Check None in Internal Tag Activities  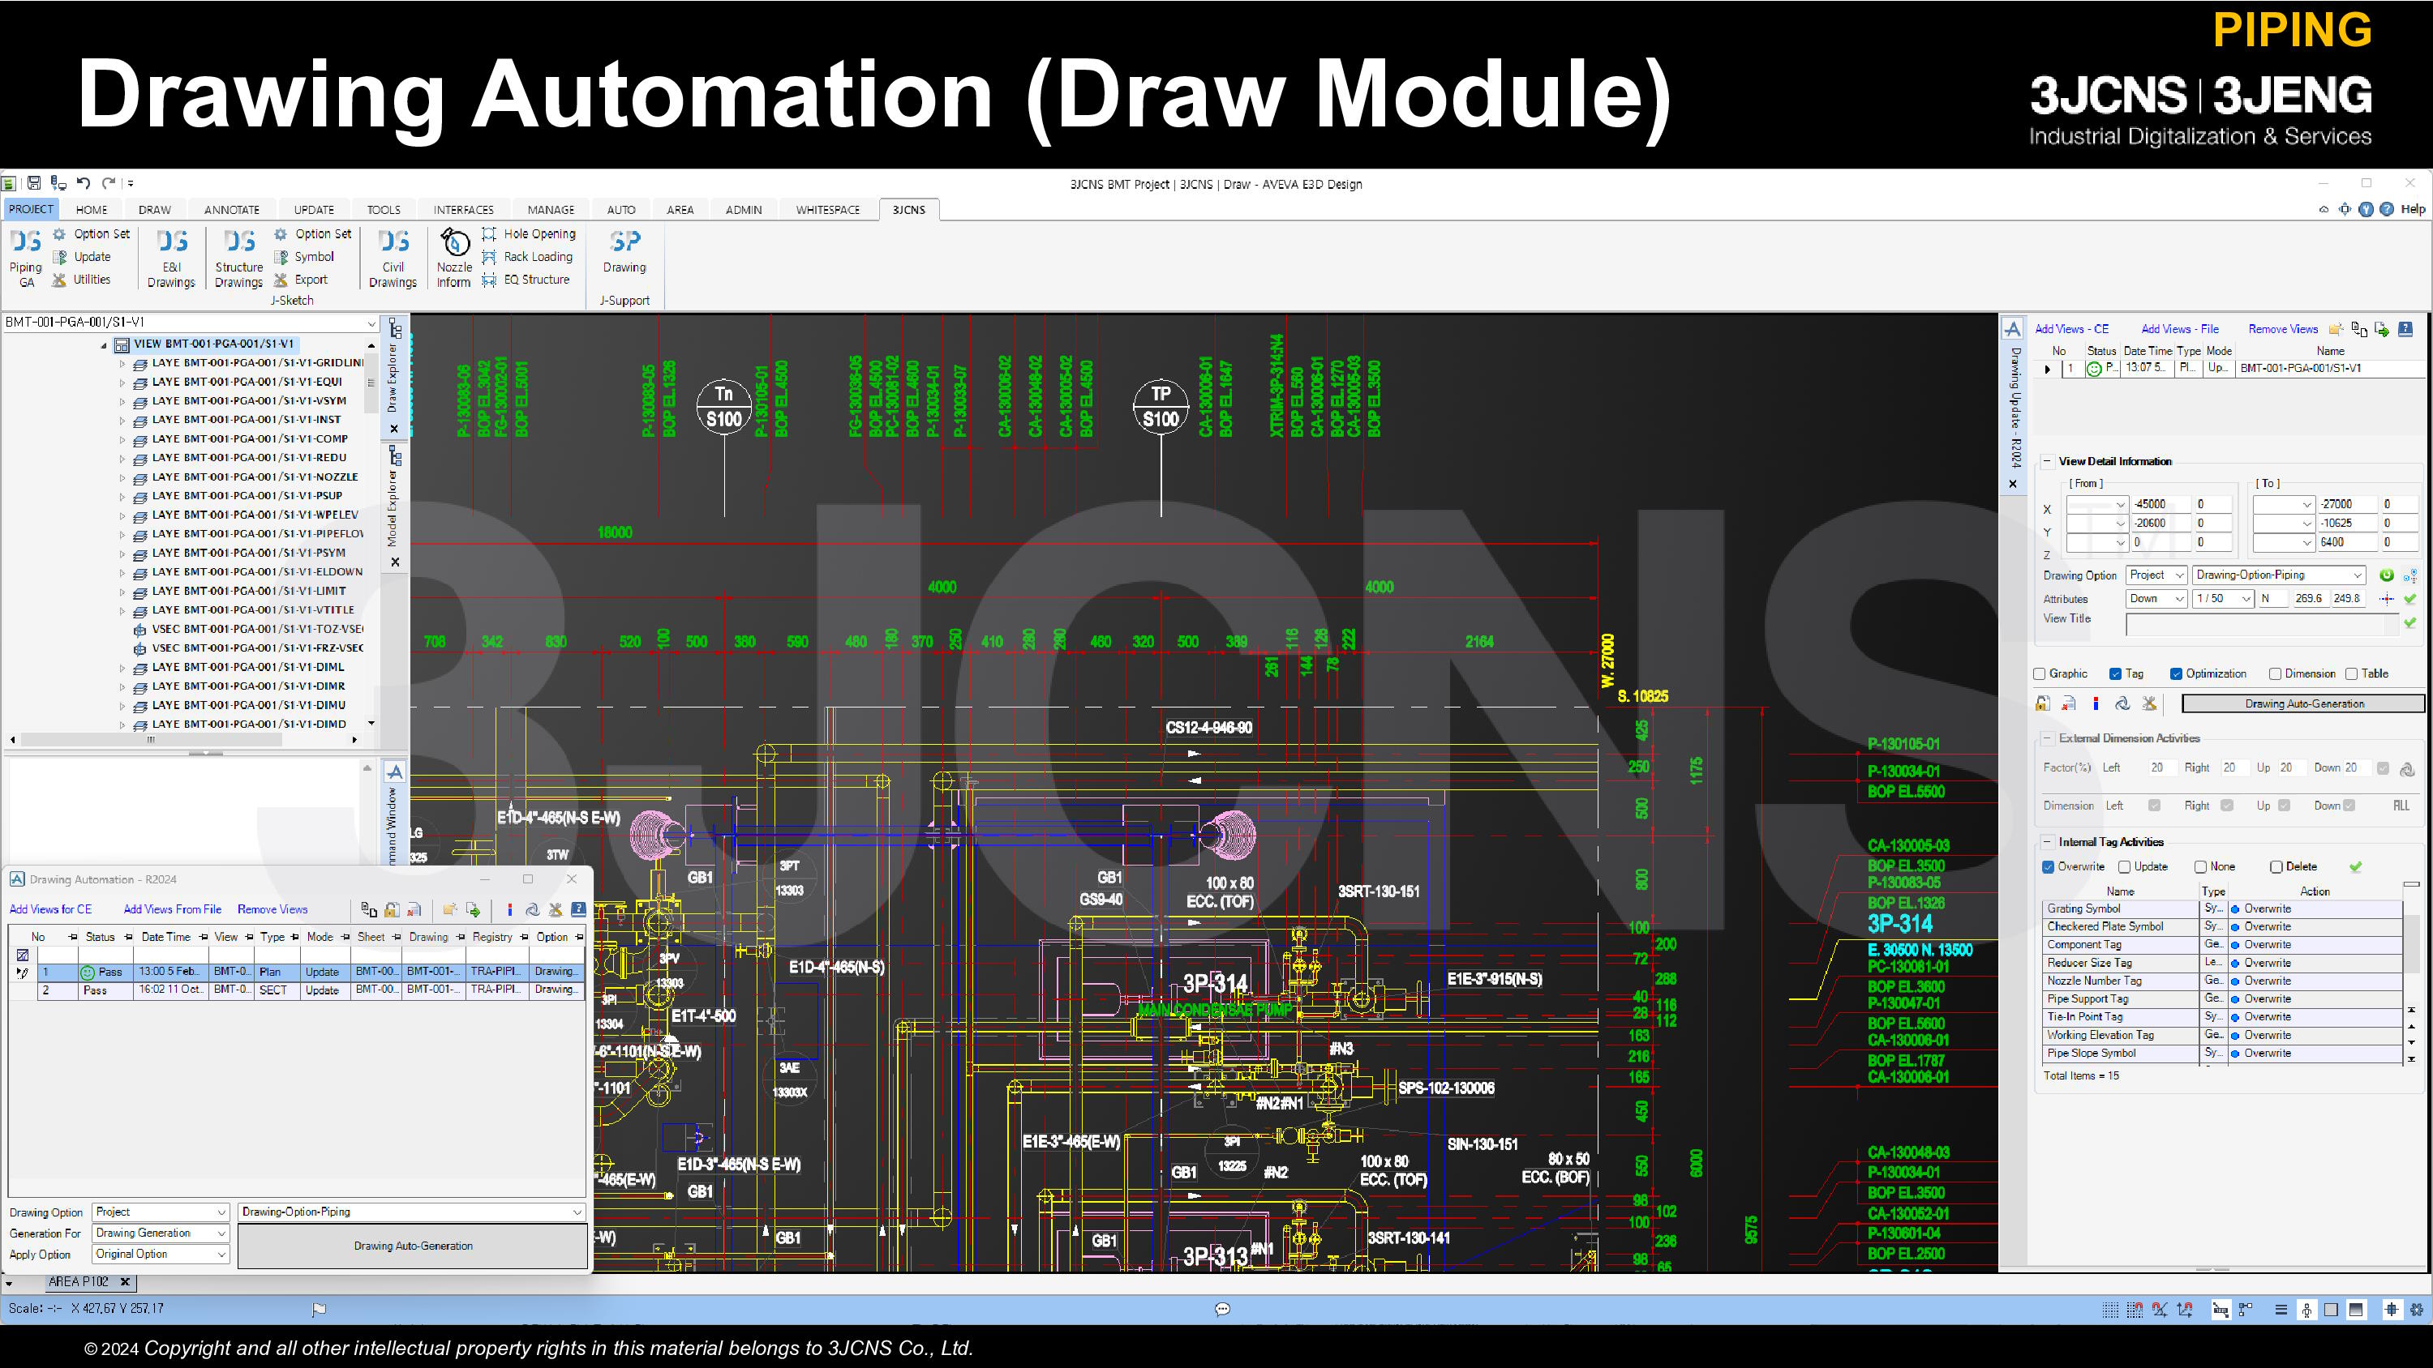click(x=2201, y=866)
